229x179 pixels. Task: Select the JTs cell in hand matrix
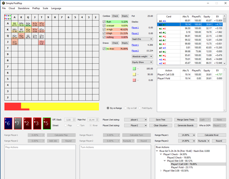click(x=42, y=42)
